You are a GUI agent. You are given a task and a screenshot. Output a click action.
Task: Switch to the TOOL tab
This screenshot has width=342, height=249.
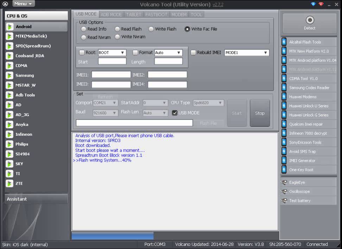click(196, 14)
